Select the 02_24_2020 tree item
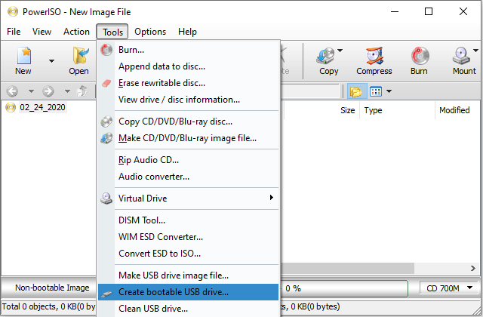483x317 pixels. [42, 107]
